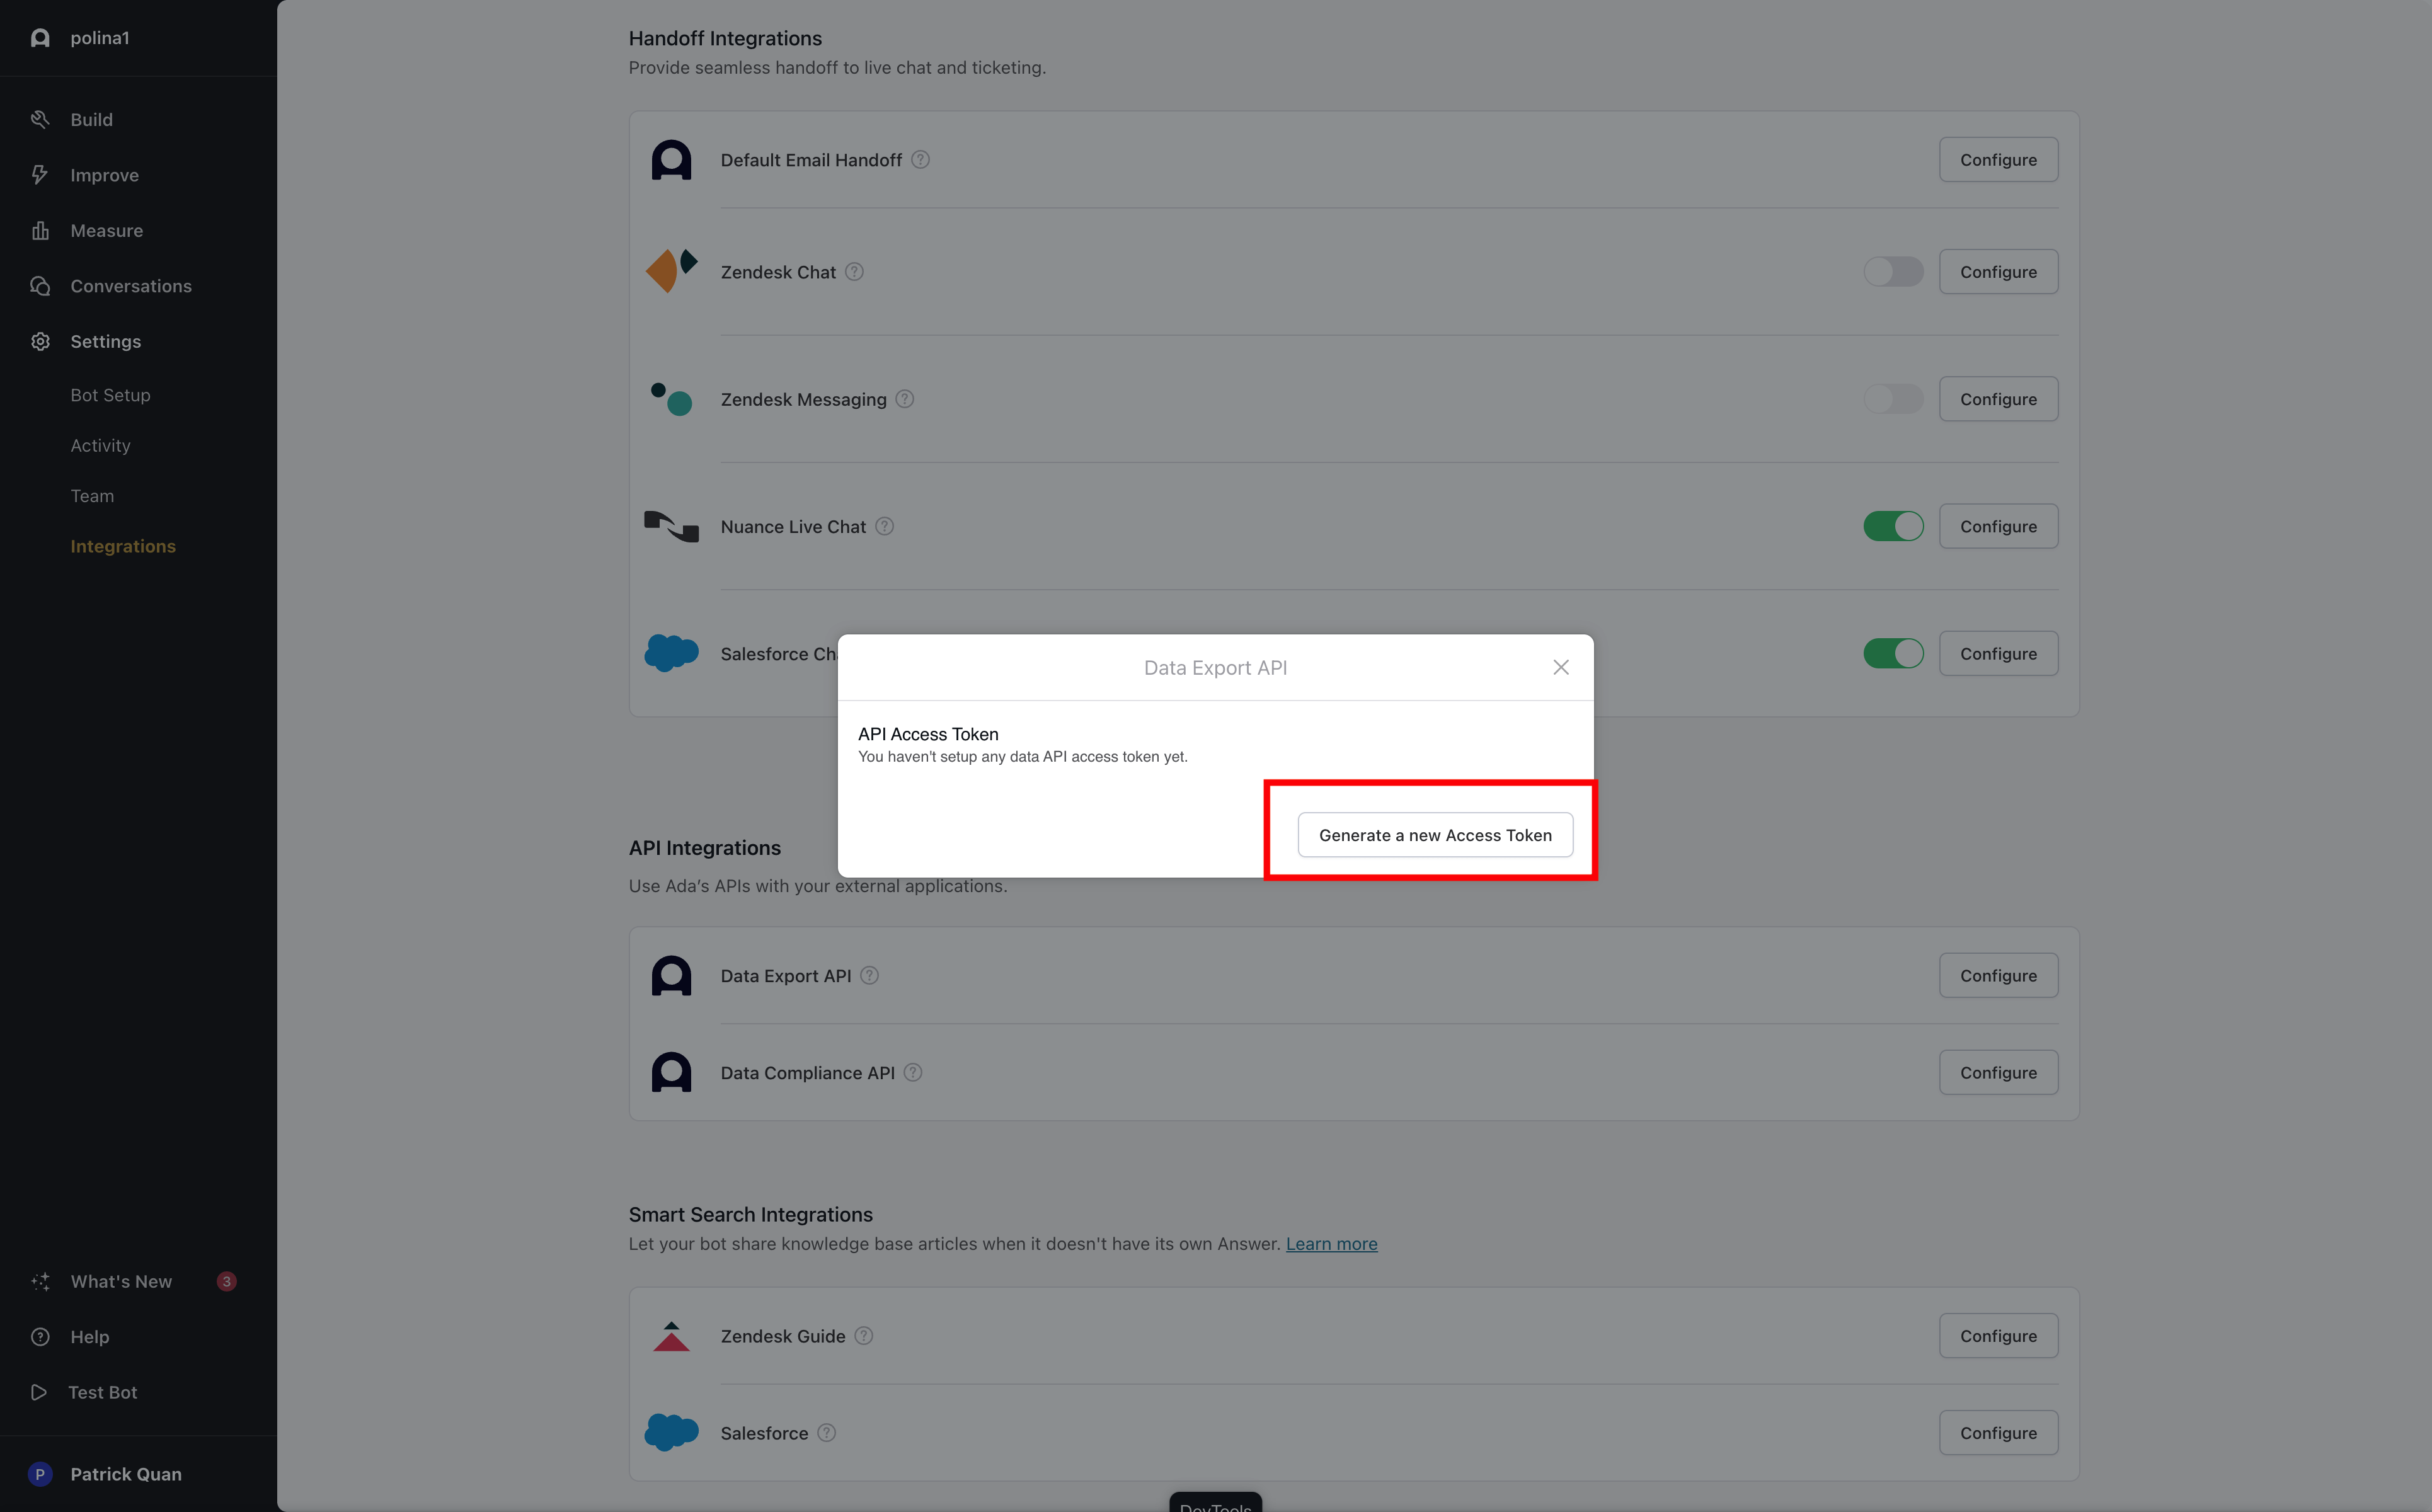This screenshot has width=2432, height=1512.
Task: Select Integrations from Settings menu
Action: tap(122, 545)
